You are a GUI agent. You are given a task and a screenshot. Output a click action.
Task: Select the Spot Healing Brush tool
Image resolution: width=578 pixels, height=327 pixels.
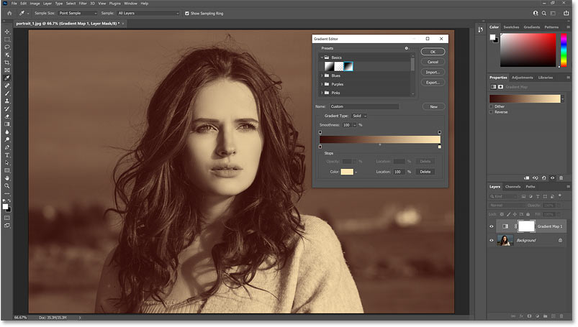pyautogui.click(x=7, y=86)
